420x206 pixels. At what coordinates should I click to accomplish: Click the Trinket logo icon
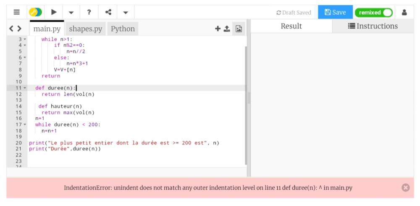click(35, 12)
